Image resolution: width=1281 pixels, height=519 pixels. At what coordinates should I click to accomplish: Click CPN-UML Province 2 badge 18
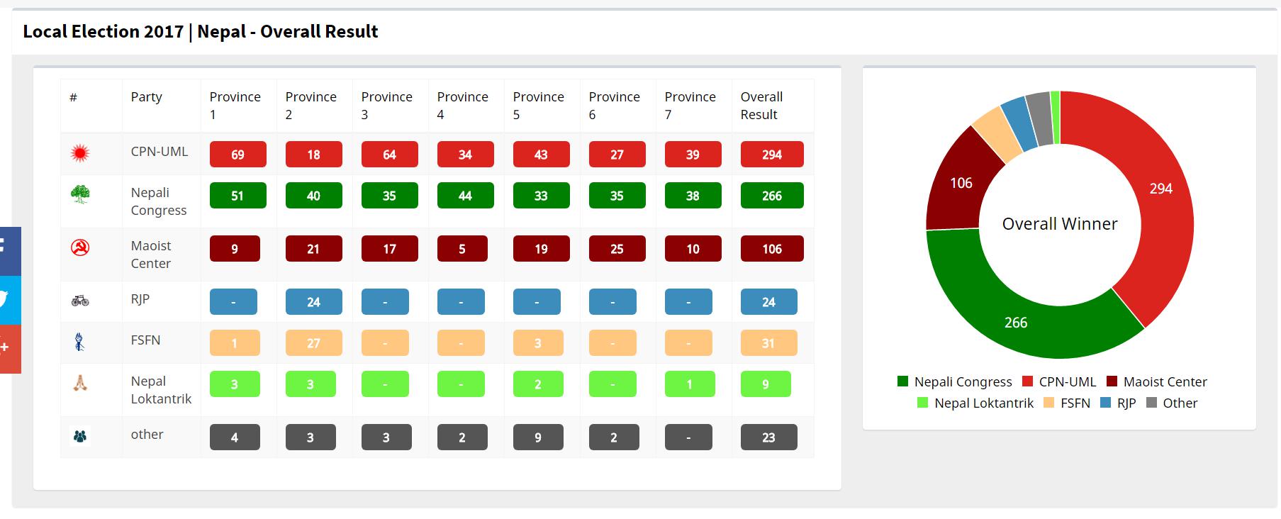pos(313,155)
